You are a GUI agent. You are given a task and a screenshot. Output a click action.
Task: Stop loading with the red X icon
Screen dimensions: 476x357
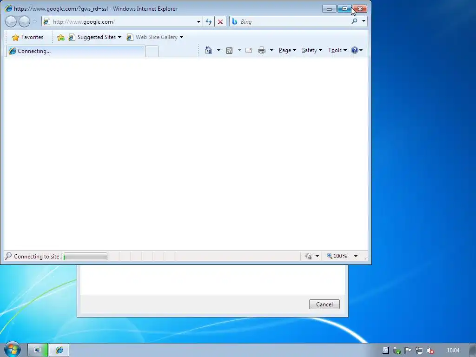[x=220, y=21]
